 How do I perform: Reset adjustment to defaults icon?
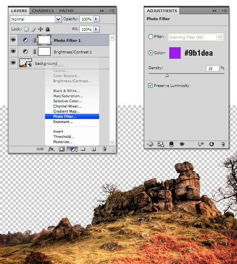click(211, 144)
